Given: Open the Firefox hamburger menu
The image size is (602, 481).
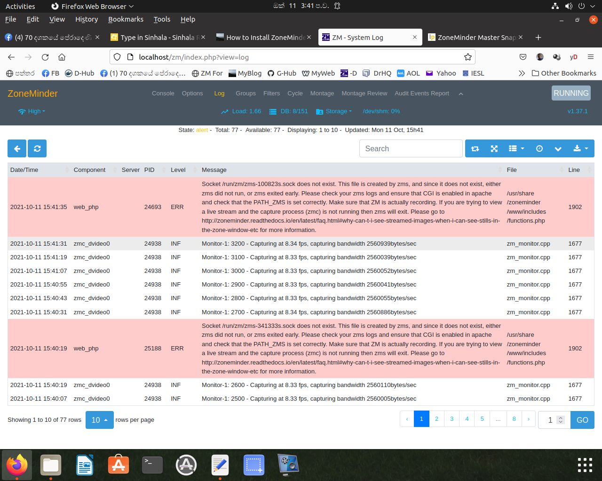Looking at the screenshot, I should pyautogui.click(x=591, y=57).
